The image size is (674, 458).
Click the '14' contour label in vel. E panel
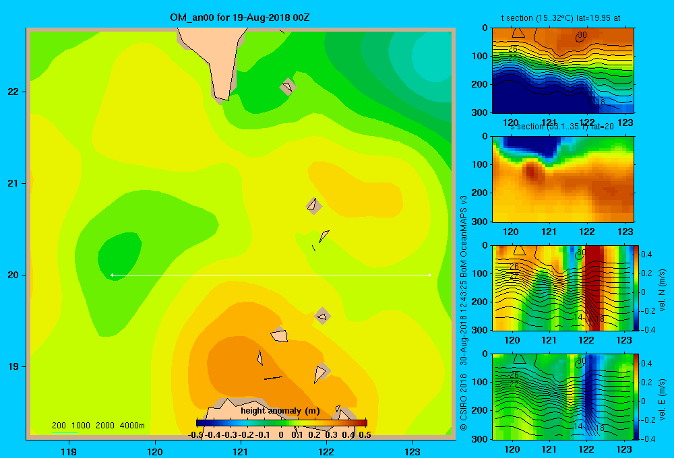coord(578,426)
